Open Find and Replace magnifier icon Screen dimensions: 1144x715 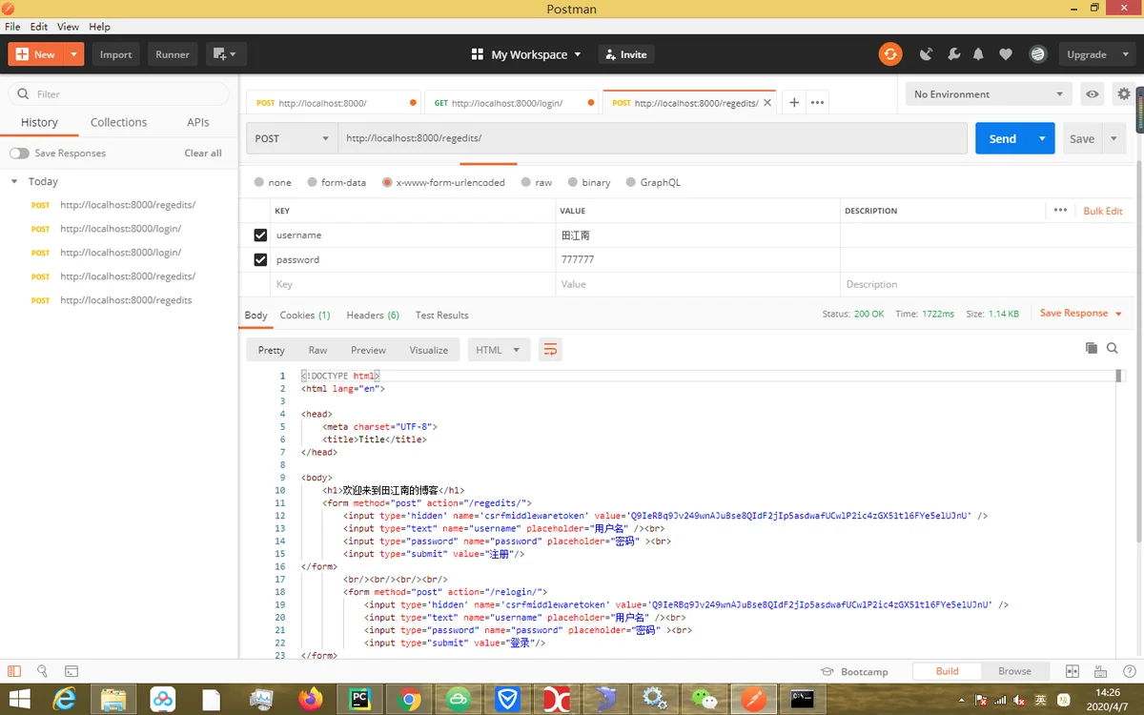click(43, 671)
